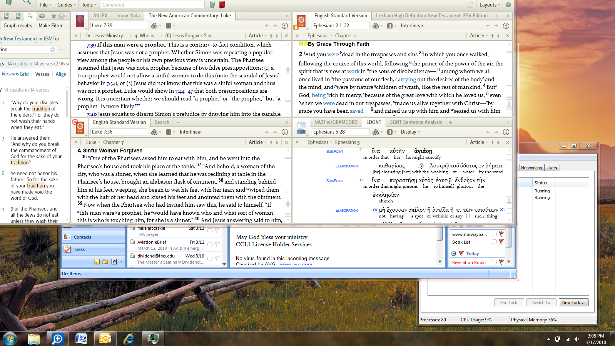This screenshot has width=615, height=346.
Task: Tick the checkbox for Aviation eBrief email
Action: pyautogui.click(x=210, y=244)
